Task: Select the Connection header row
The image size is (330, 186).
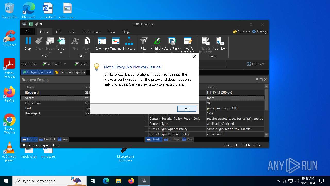Action: (x=82, y=103)
